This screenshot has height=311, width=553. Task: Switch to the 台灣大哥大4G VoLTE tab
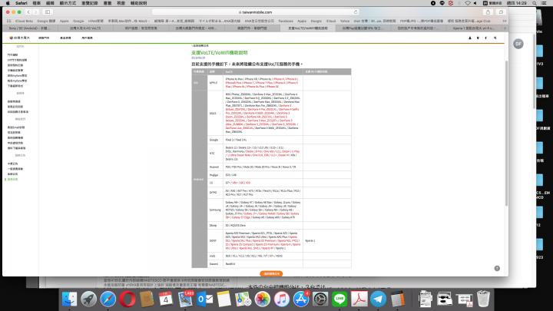point(85,28)
